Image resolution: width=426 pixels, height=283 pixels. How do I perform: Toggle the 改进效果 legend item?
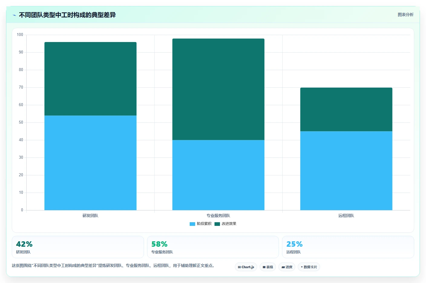[225, 224]
